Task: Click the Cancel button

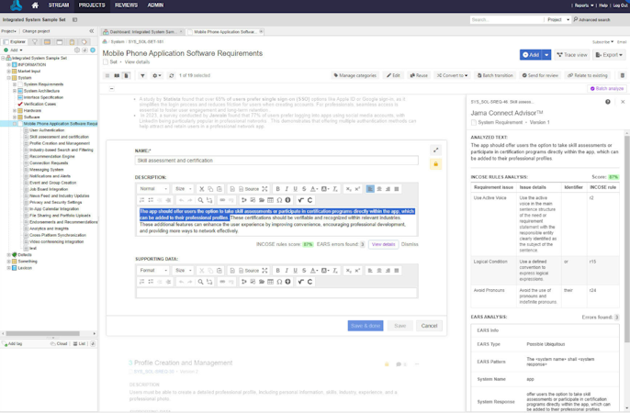Action: point(429,326)
